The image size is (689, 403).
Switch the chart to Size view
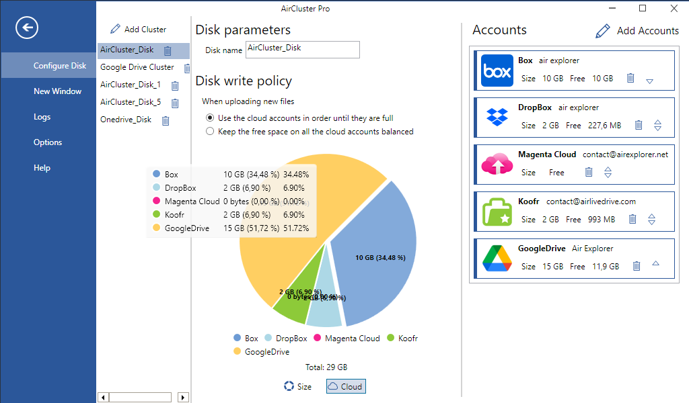pyautogui.click(x=297, y=386)
